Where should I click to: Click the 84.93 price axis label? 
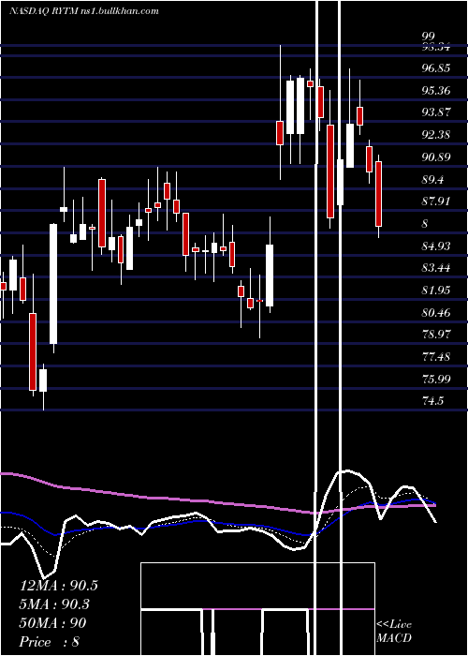tap(436, 246)
